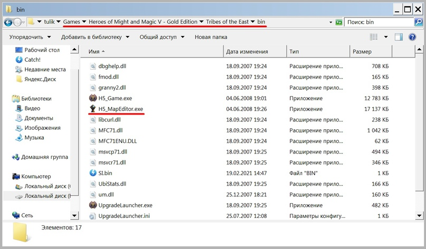This screenshot has height=249, width=426.
Task: Select the MFC71ENU.DLL file name
Action: pos(118,141)
